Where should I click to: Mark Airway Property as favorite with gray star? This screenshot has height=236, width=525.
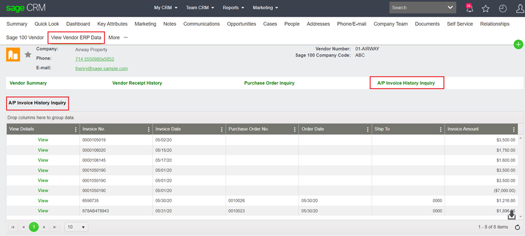28,55
